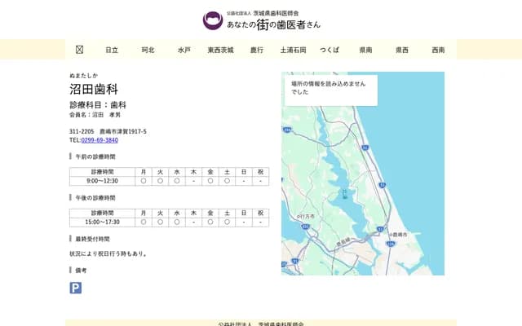Call phone number 0299-69-3840 link

pos(100,140)
